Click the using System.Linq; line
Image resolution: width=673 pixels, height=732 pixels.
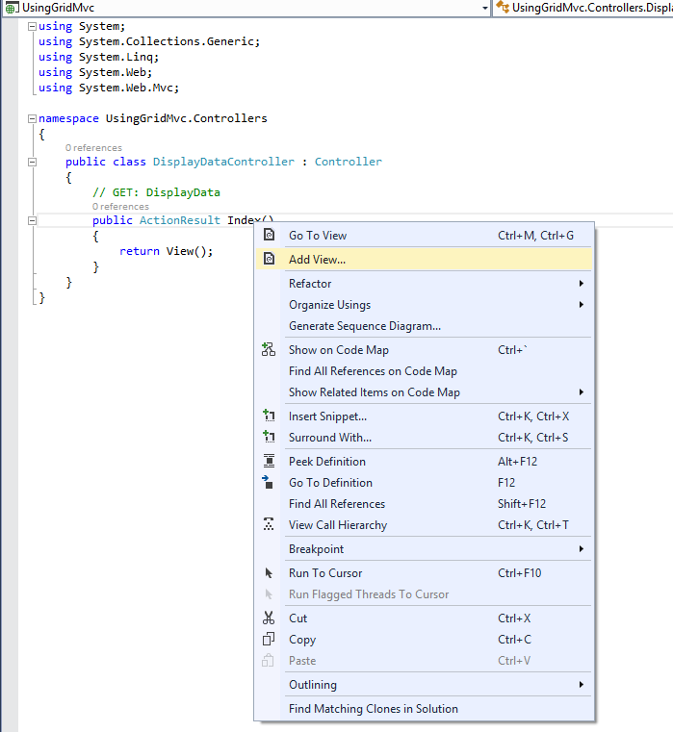click(98, 57)
